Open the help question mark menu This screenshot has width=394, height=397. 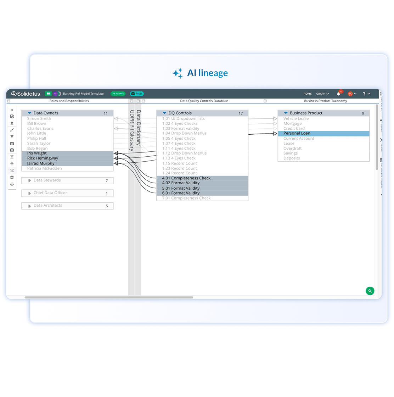click(366, 94)
